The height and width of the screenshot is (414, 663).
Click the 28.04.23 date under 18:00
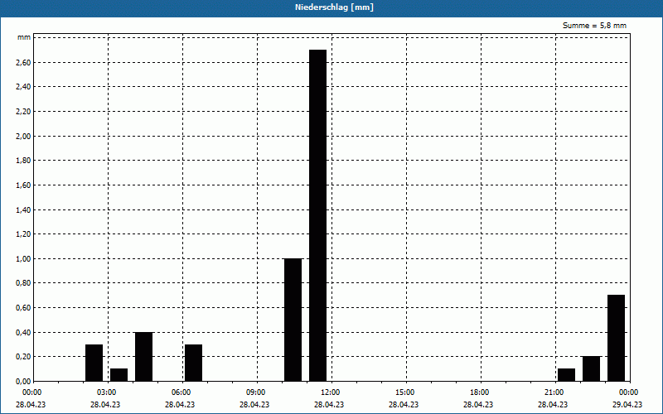pos(478,404)
